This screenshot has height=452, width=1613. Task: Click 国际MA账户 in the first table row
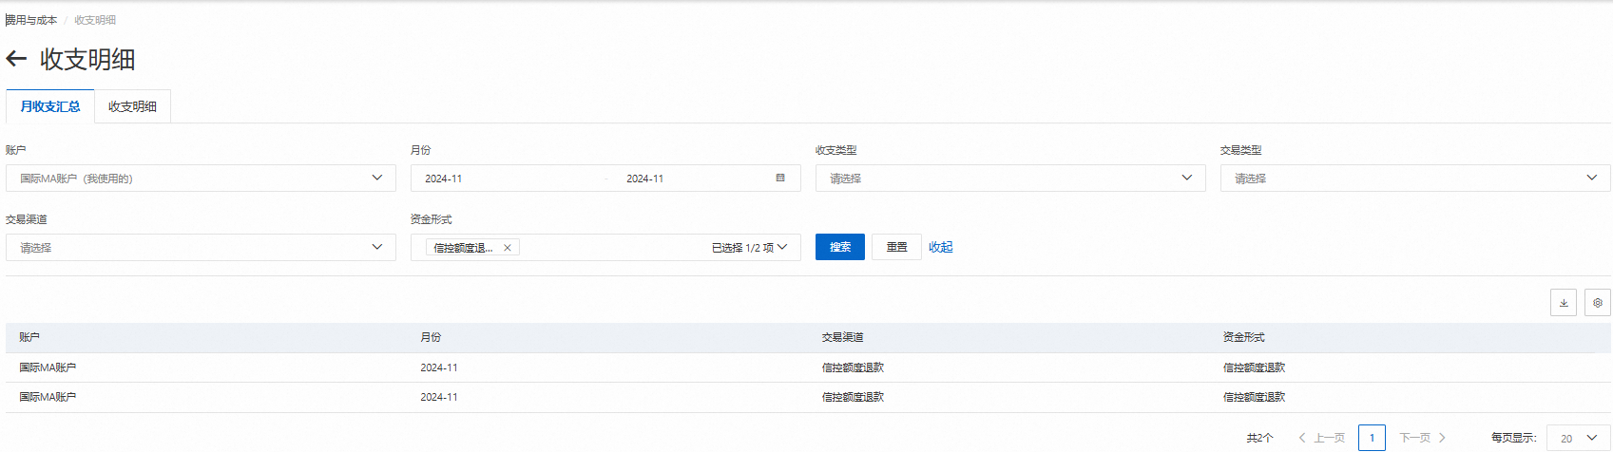tap(48, 367)
